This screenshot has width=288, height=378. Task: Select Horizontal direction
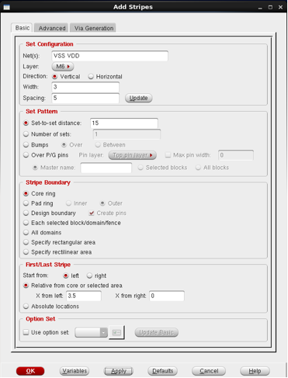[91, 77]
